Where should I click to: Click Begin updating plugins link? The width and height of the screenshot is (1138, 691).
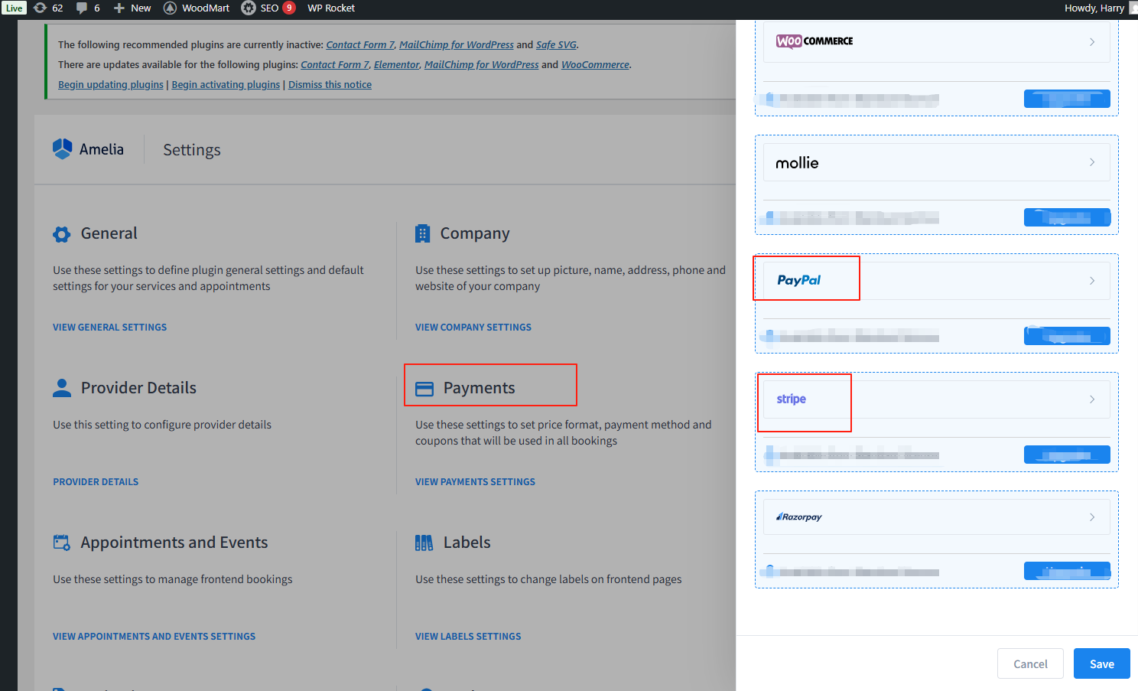click(x=111, y=85)
